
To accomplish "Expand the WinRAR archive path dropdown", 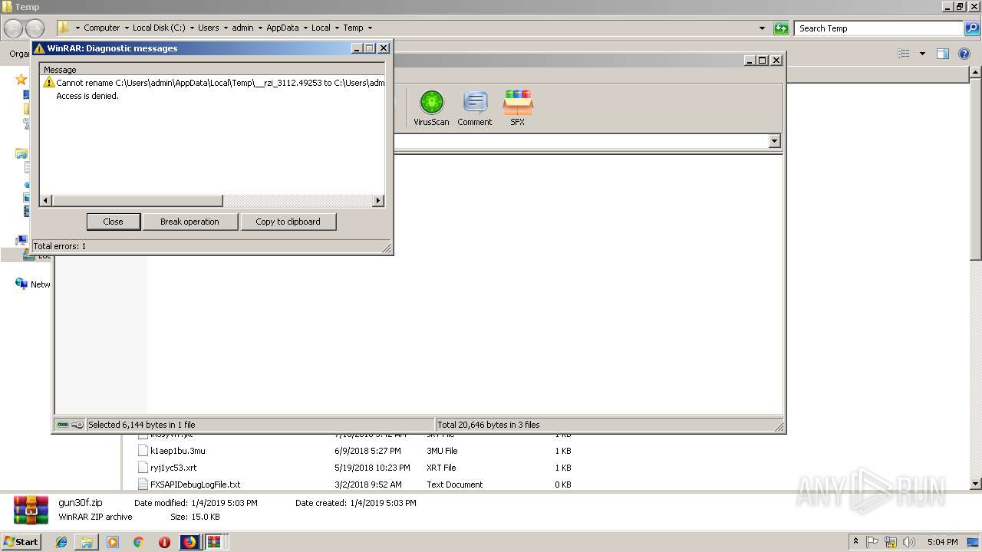I will (774, 141).
